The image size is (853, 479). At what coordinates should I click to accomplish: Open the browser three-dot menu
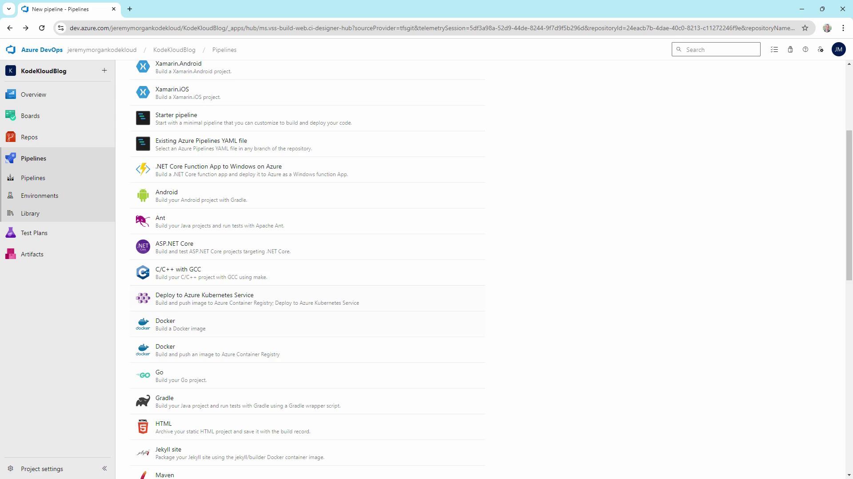843,28
